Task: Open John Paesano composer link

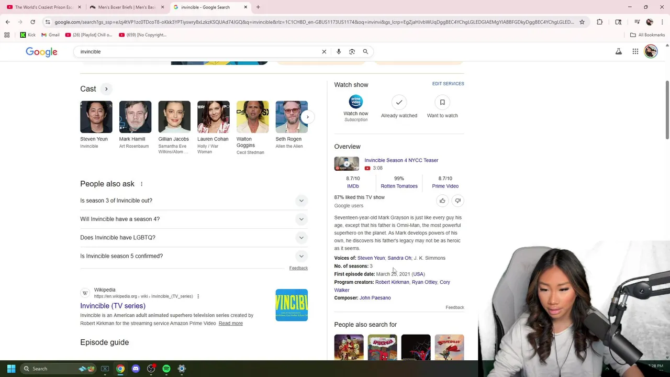Action: [375, 298]
